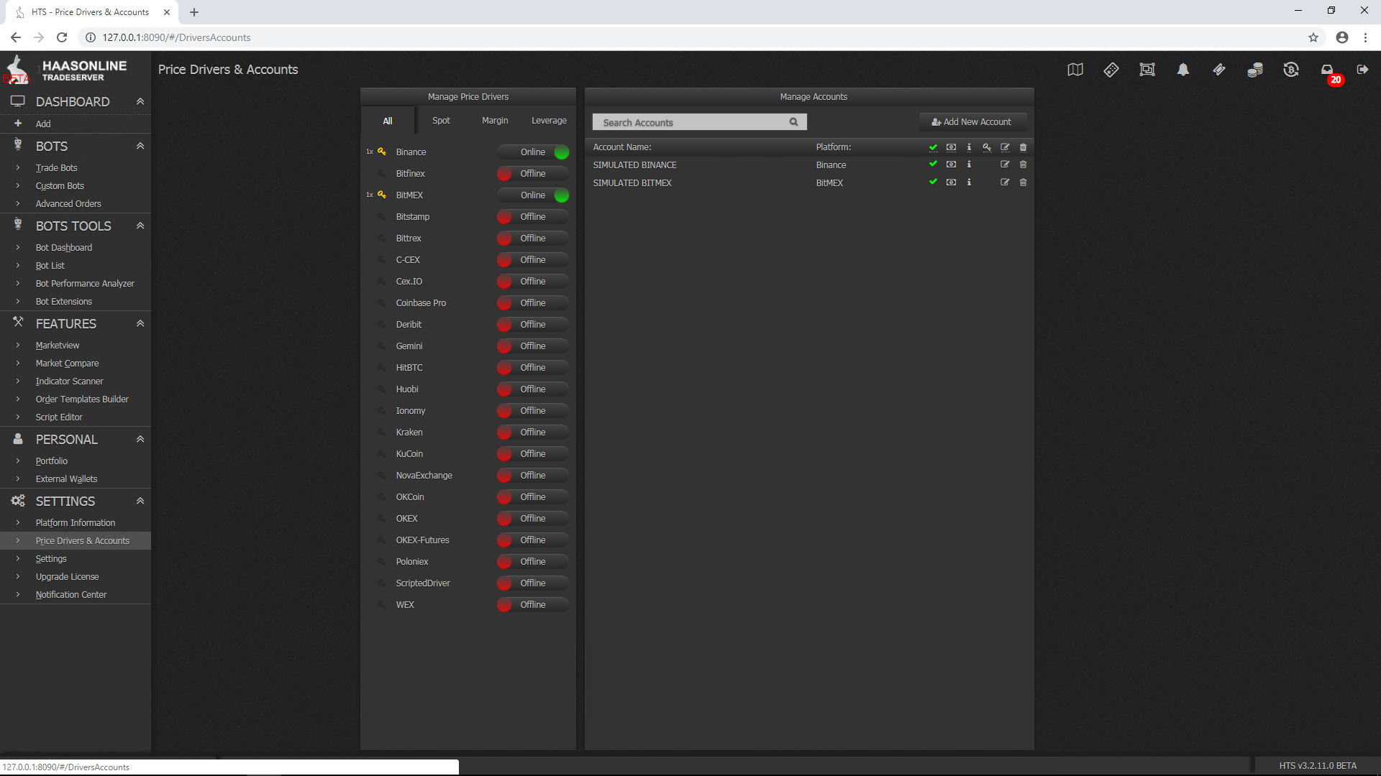
Task: Open Platform Information link
Action: tap(76, 522)
